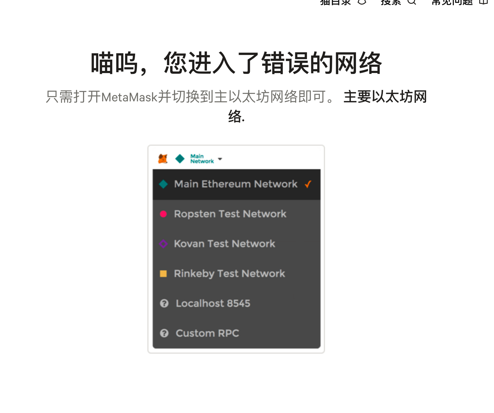The image size is (494, 413).
Task: Choose Ropsten Test Network
Action: [x=236, y=214]
